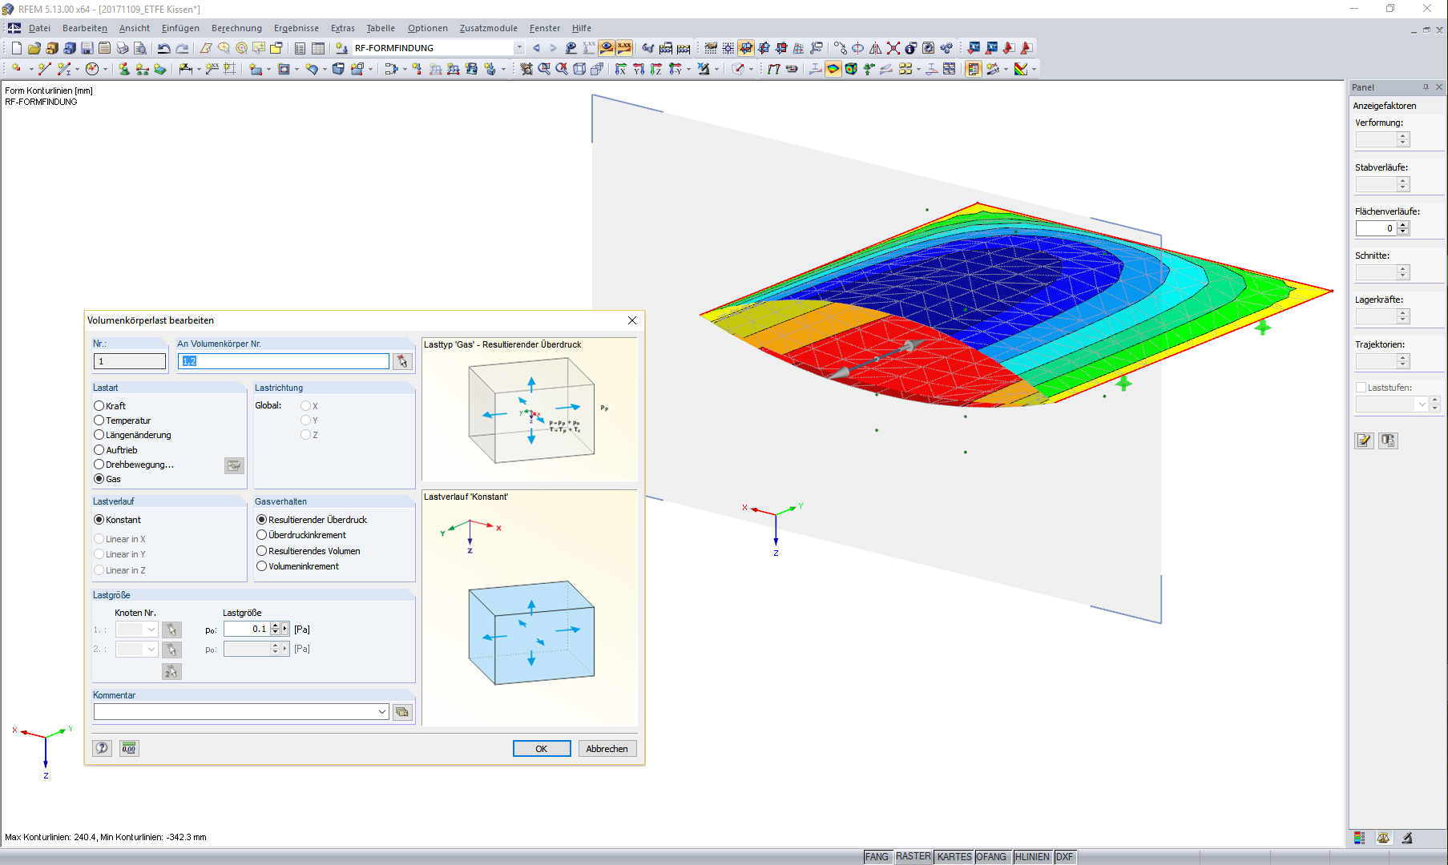This screenshot has height=865, width=1448.
Task: Go to next load case arrow
Action: [553, 48]
